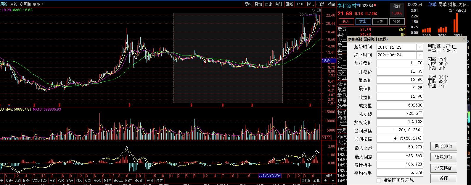Click the 泰和新材 stock name header
The width and height of the screenshot is (471, 185).
point(347,6)
